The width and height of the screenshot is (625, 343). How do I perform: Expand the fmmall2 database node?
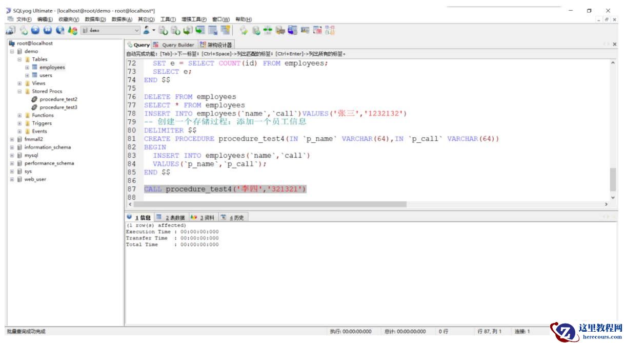tap(12, 139)
